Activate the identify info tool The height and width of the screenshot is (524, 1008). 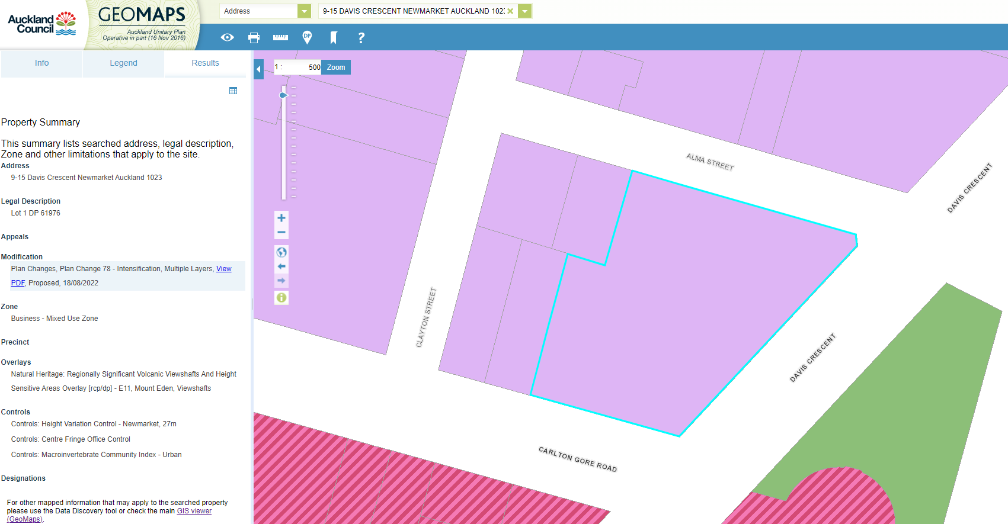point(281,297)
